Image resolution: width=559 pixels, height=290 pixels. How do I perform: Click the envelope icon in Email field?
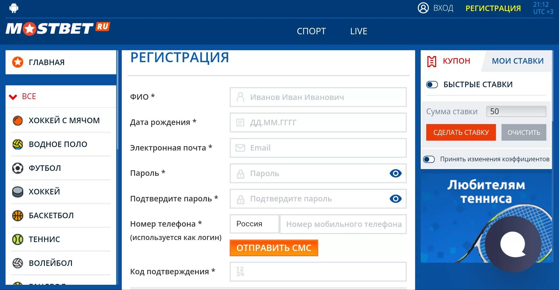coord(240,148)
